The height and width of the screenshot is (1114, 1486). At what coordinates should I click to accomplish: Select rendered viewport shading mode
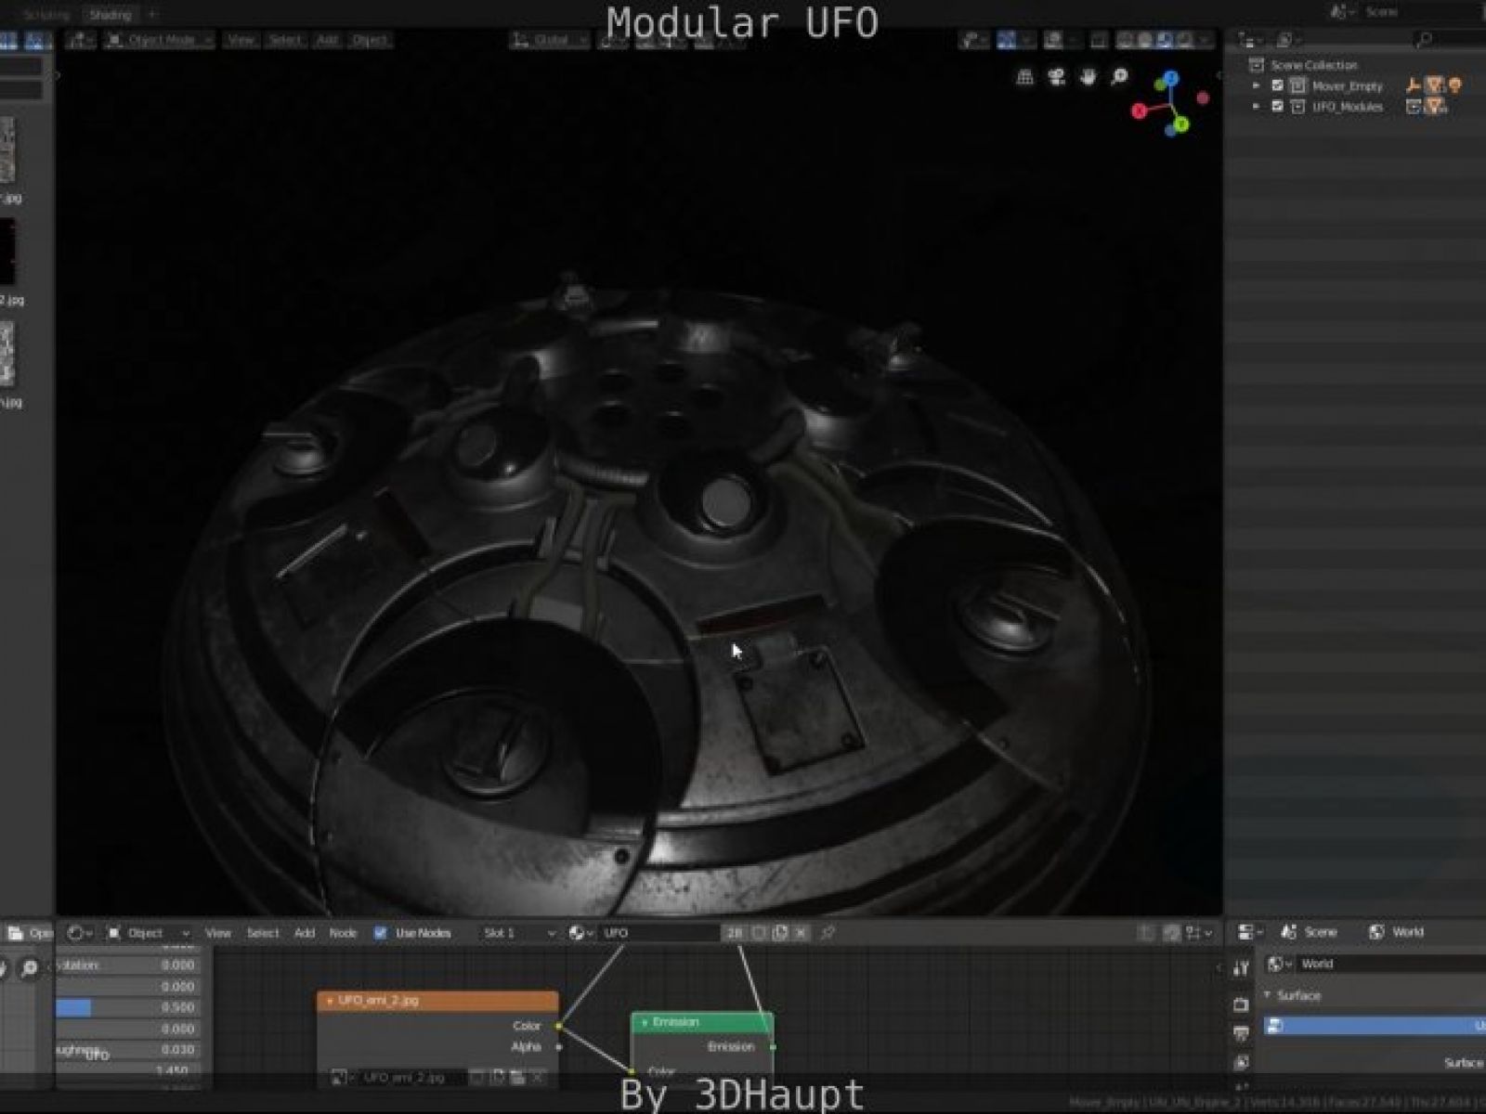(1185, 40)
